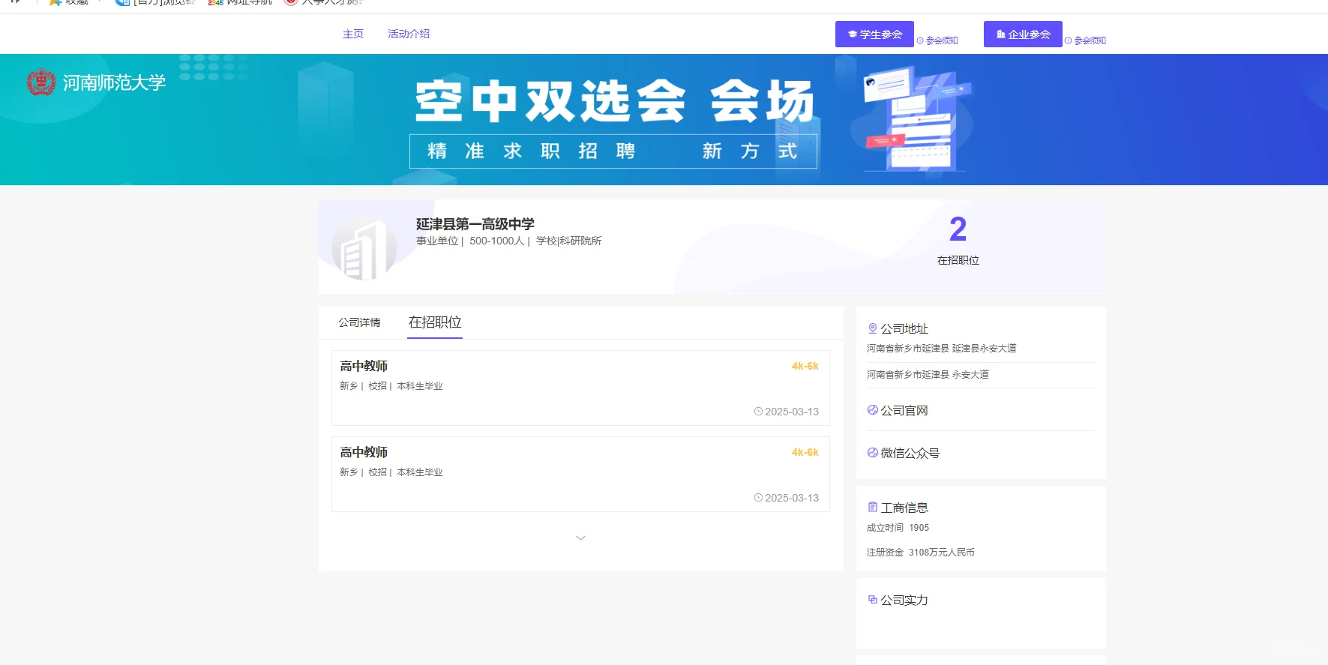Select address 河南省新乡市延津县 延津县永安大道
1328x665 pixels.
tap(941, 349)
